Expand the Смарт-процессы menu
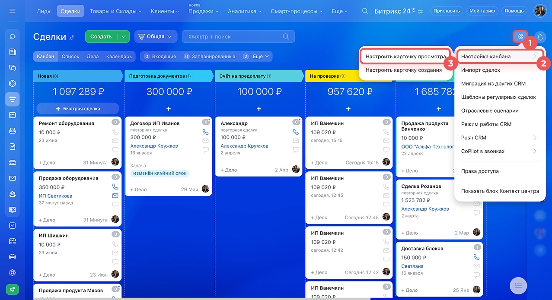Viewport: 552px width, 300px height. (x=297, y=11)
